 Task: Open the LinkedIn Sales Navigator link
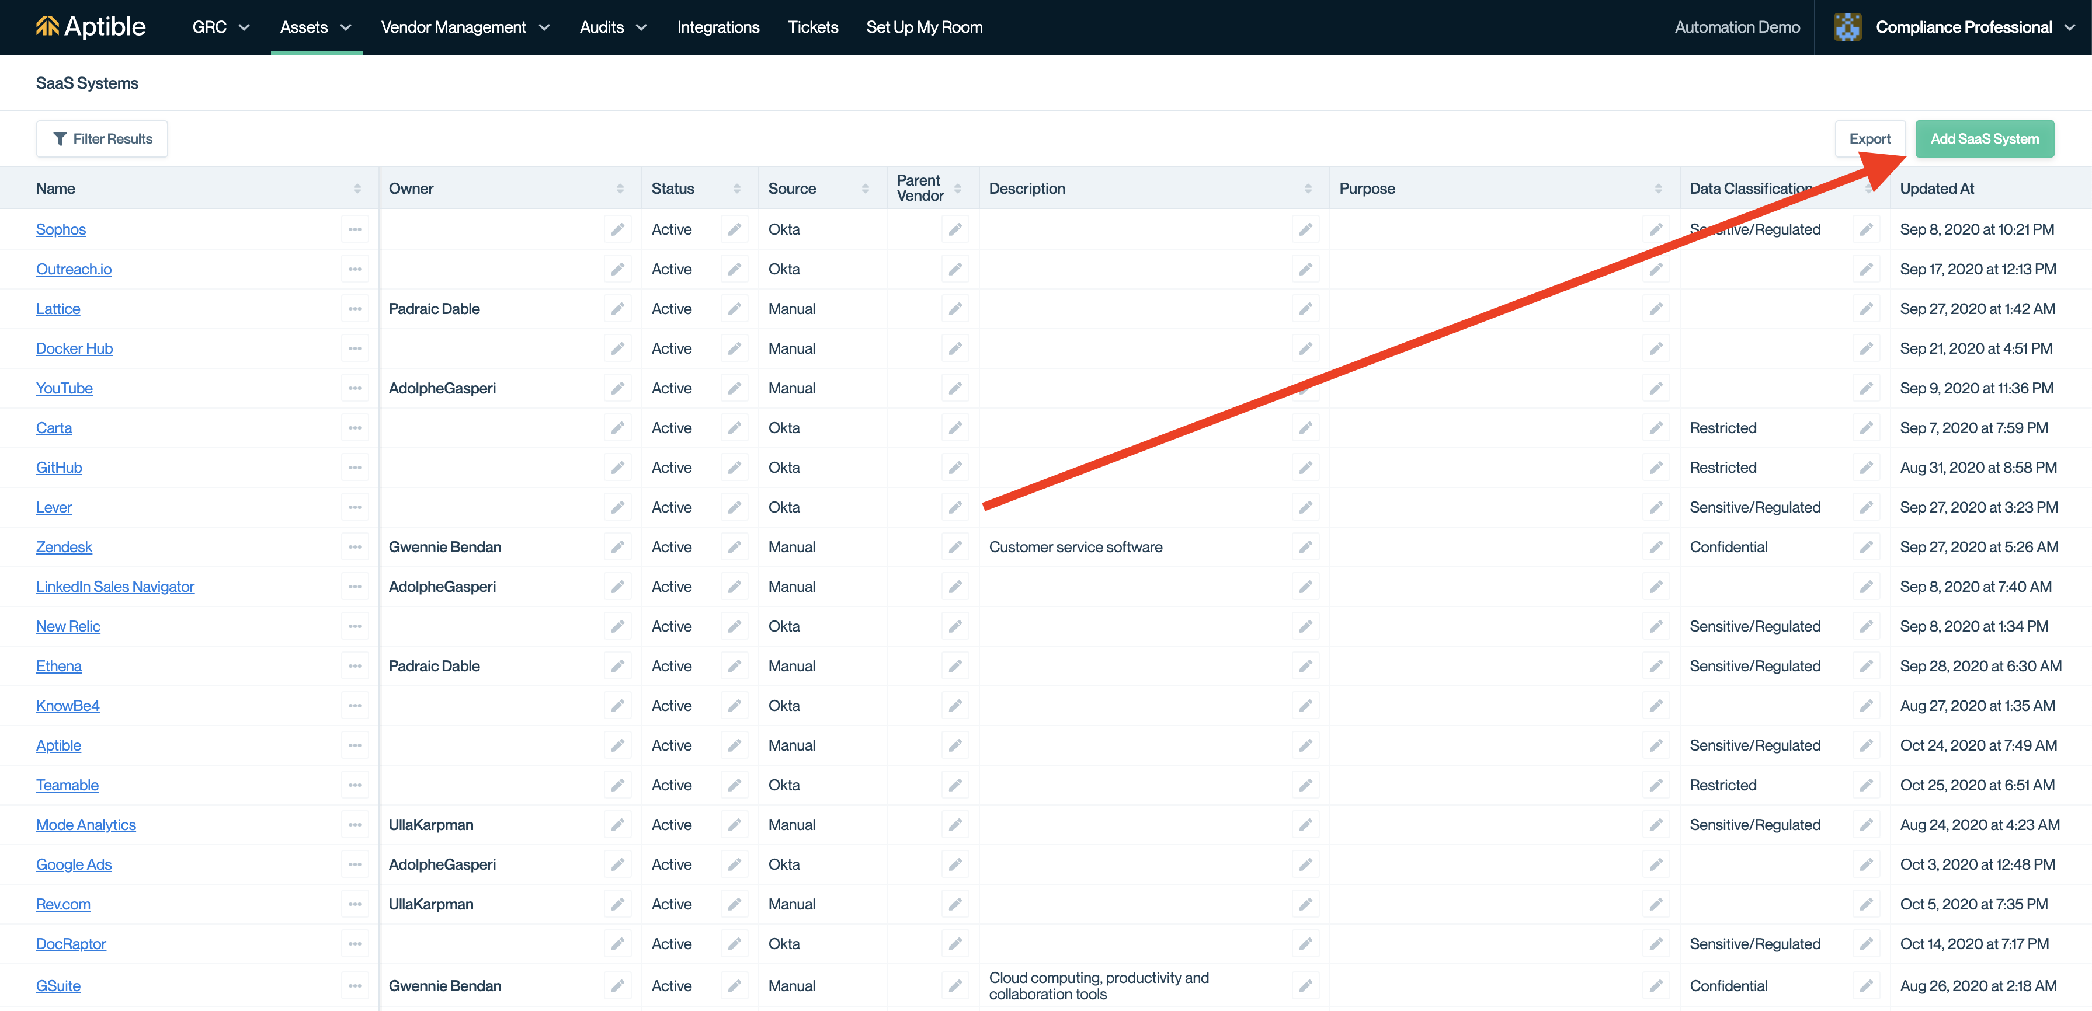115,587
